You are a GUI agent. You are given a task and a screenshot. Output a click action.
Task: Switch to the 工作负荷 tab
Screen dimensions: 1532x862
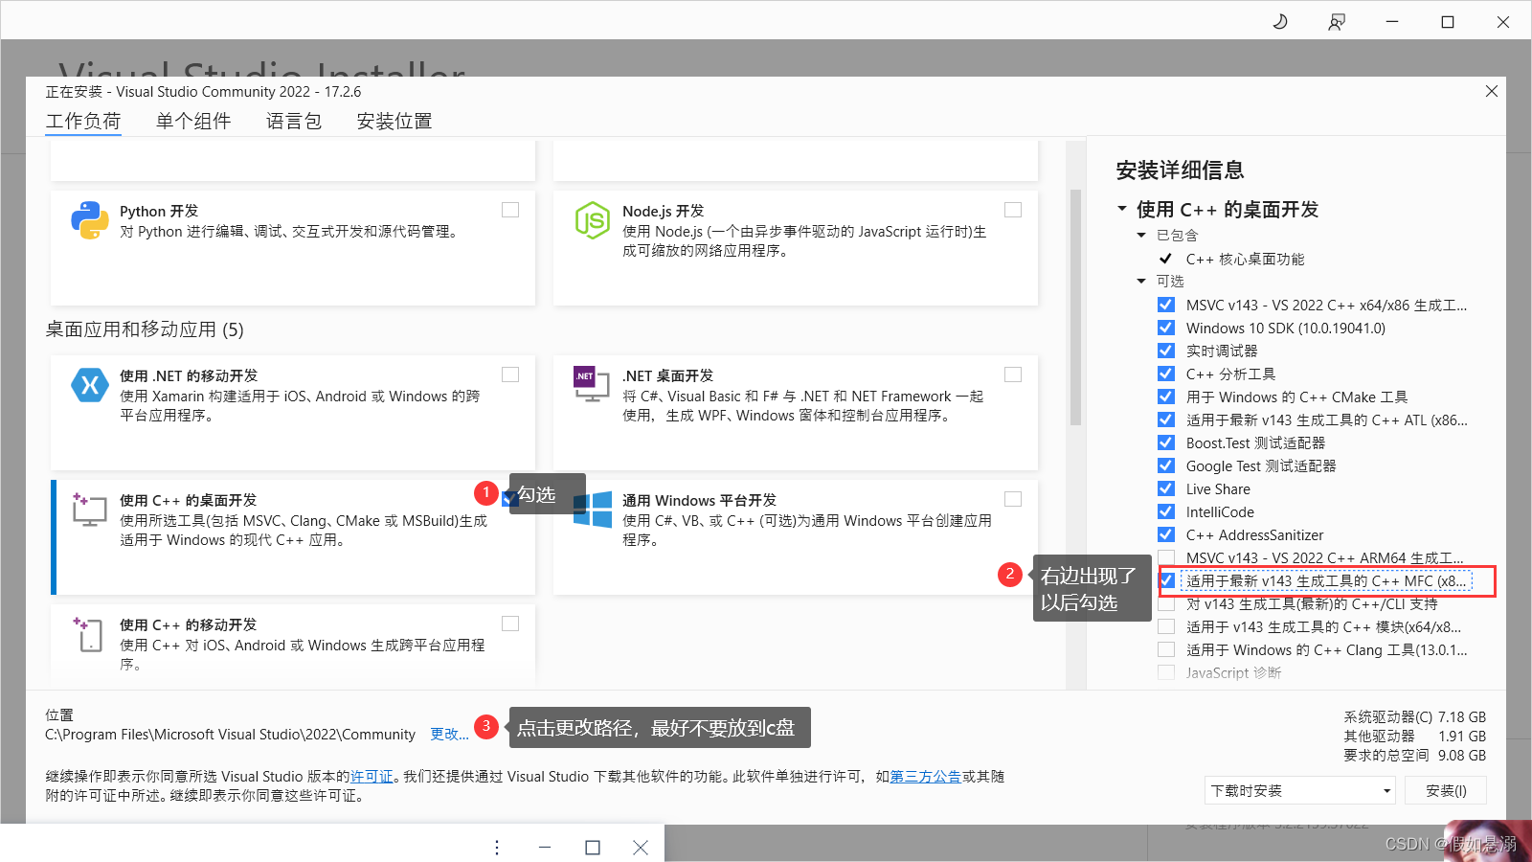pos(83,122)
